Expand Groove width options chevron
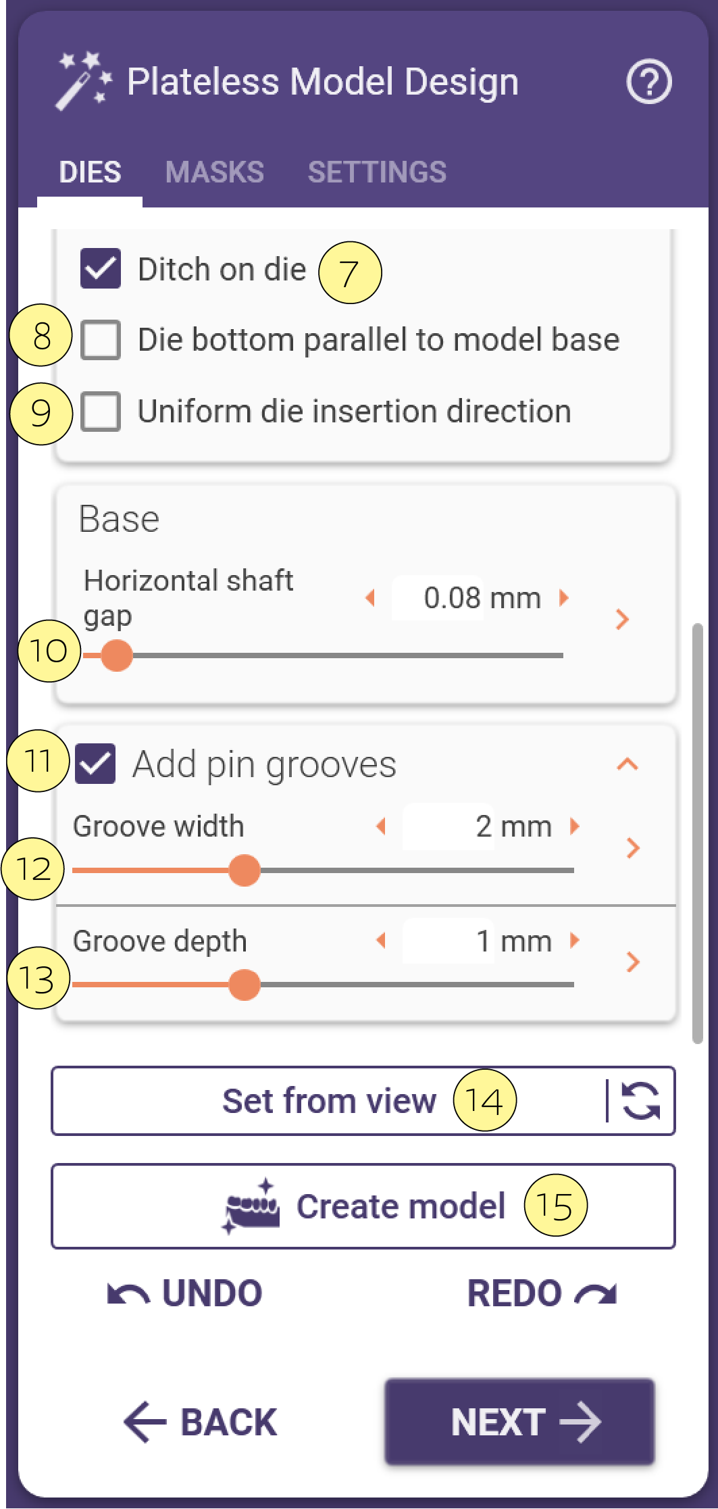 [x=633, y=847]
